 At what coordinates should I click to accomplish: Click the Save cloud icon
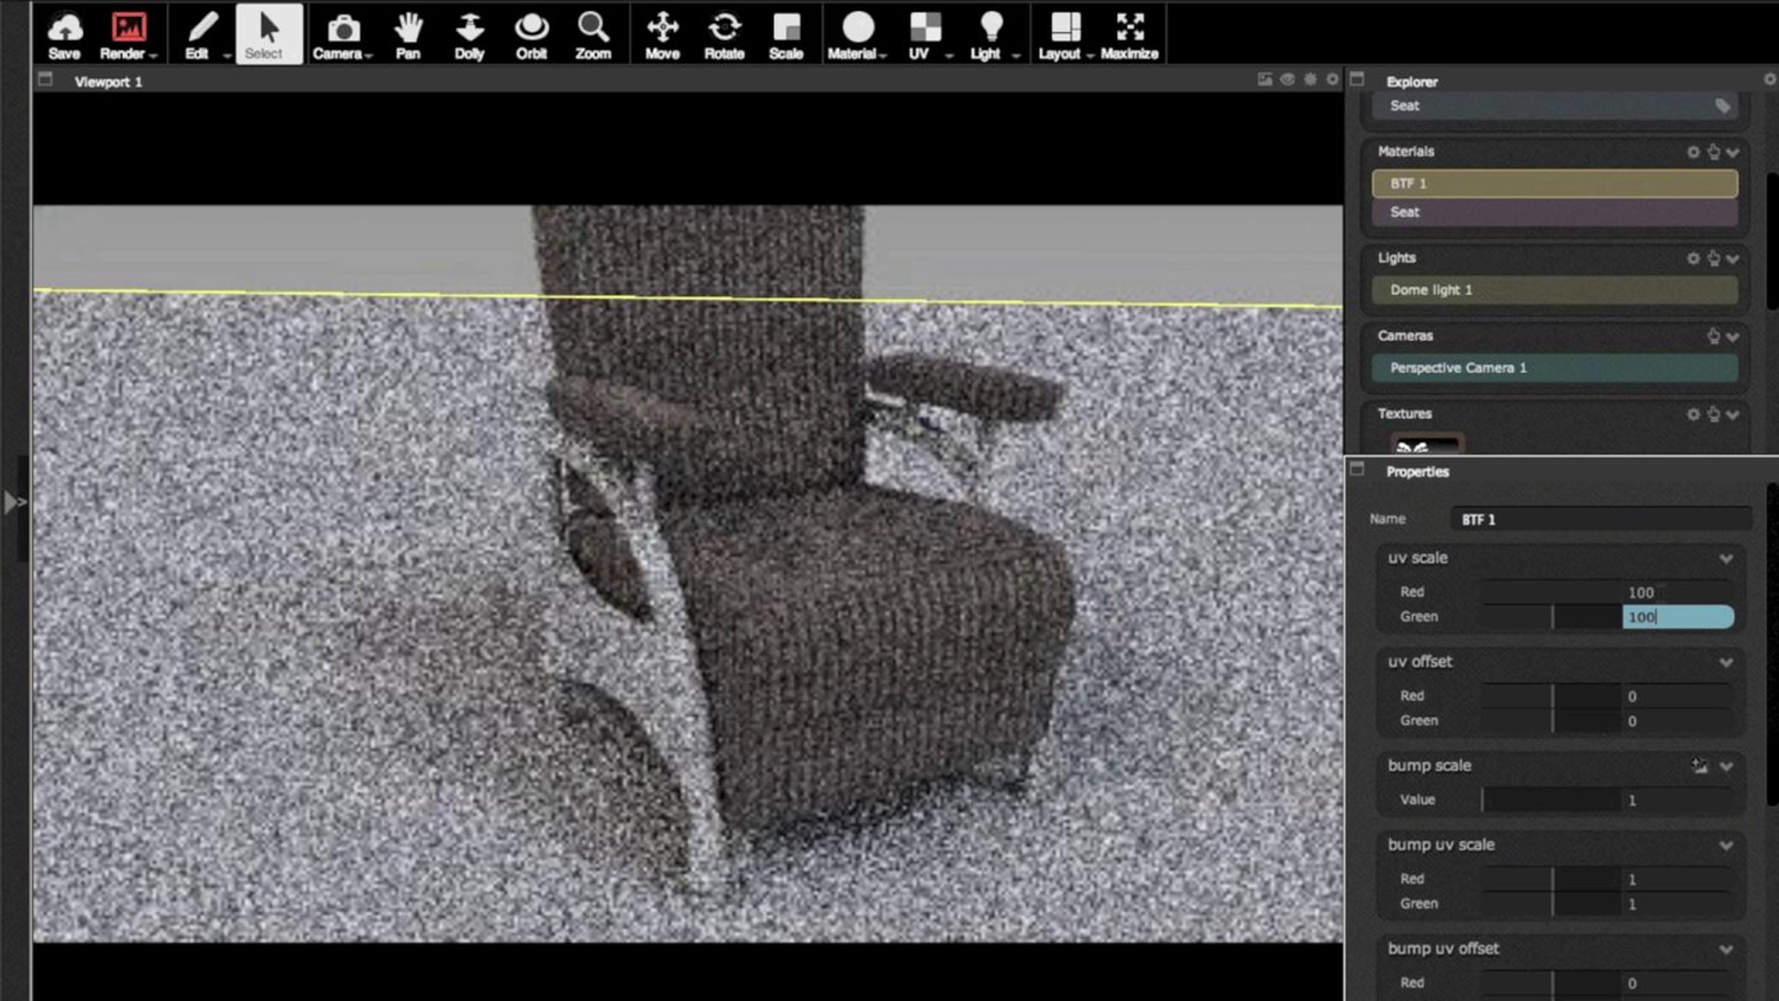pyautogui.click(x=64, y=29)
